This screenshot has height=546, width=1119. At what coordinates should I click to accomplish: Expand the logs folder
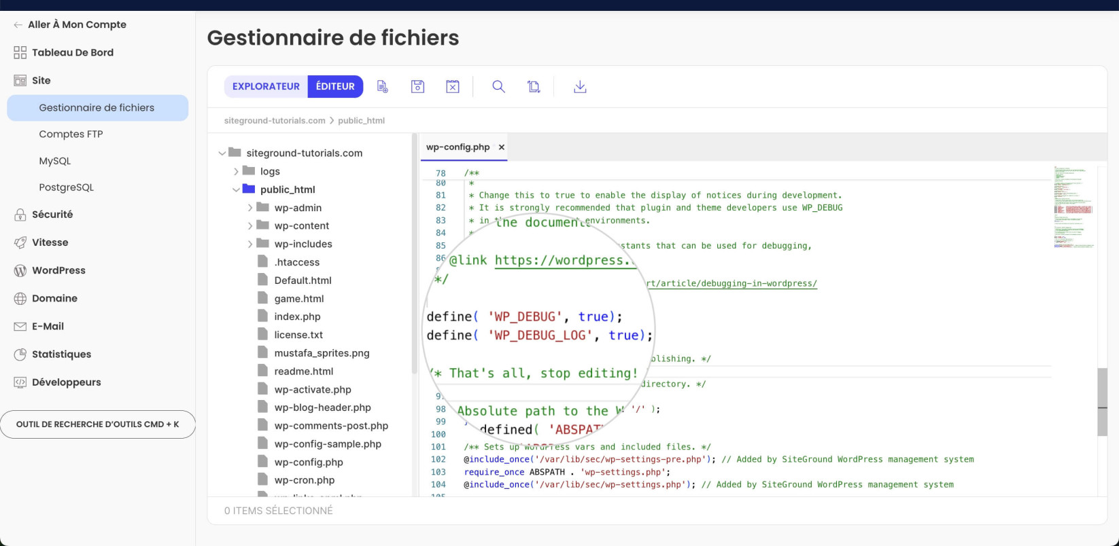click(x=236, y=172)
